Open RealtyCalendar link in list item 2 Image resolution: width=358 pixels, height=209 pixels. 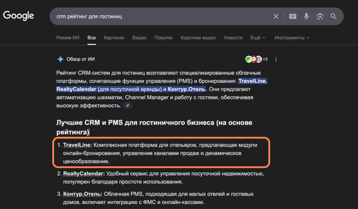83,174
